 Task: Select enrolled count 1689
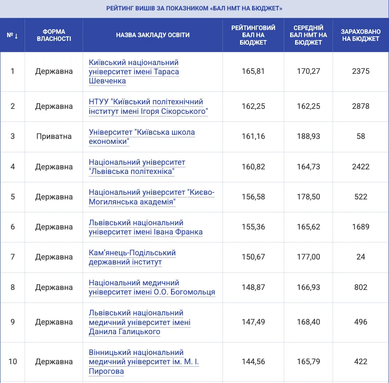[x=361, y=227]
